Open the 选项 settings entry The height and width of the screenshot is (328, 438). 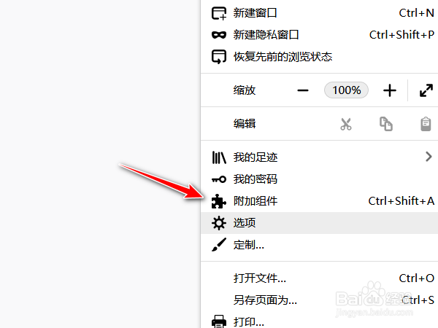[319, 223]
